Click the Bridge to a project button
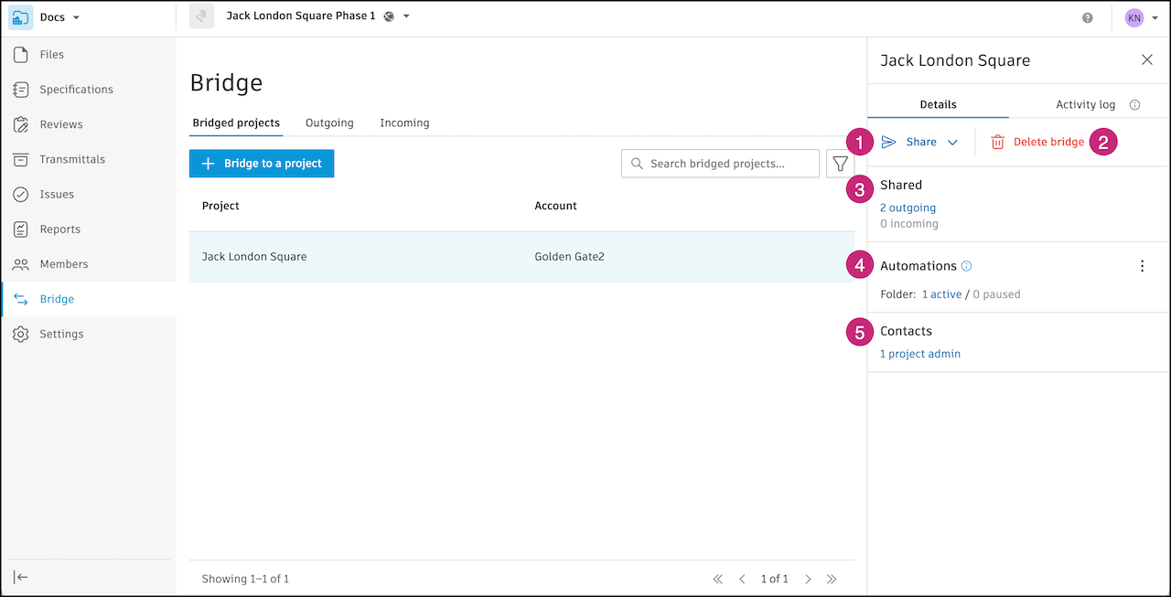 (262, 164)
